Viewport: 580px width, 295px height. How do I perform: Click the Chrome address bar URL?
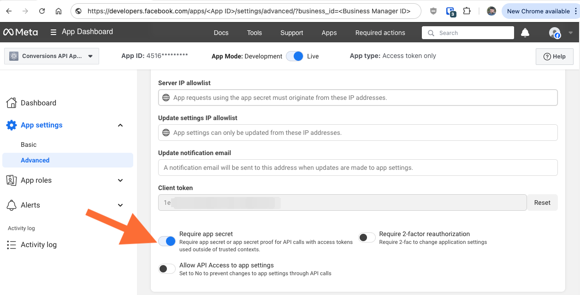click(x=249, y=11)
